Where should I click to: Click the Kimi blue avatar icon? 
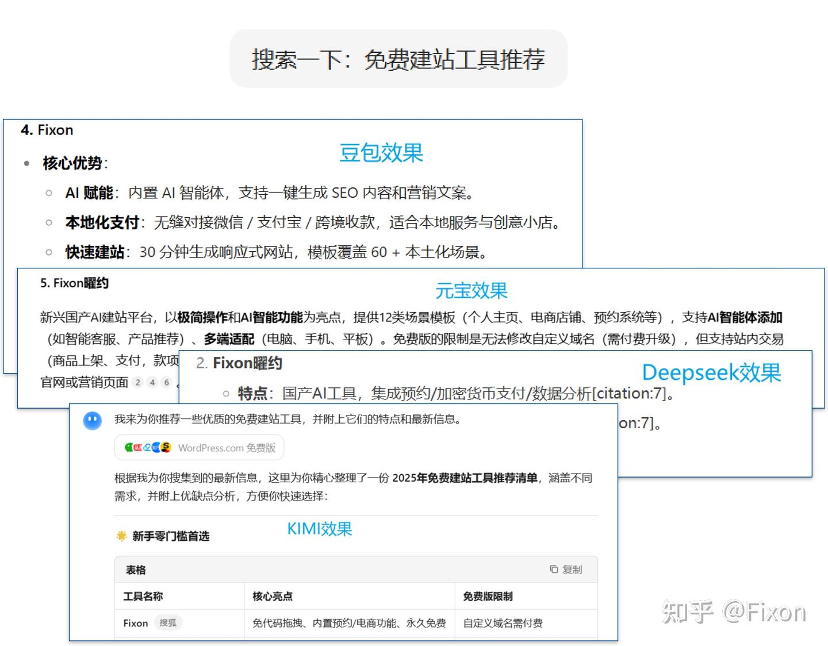(93, 421)
